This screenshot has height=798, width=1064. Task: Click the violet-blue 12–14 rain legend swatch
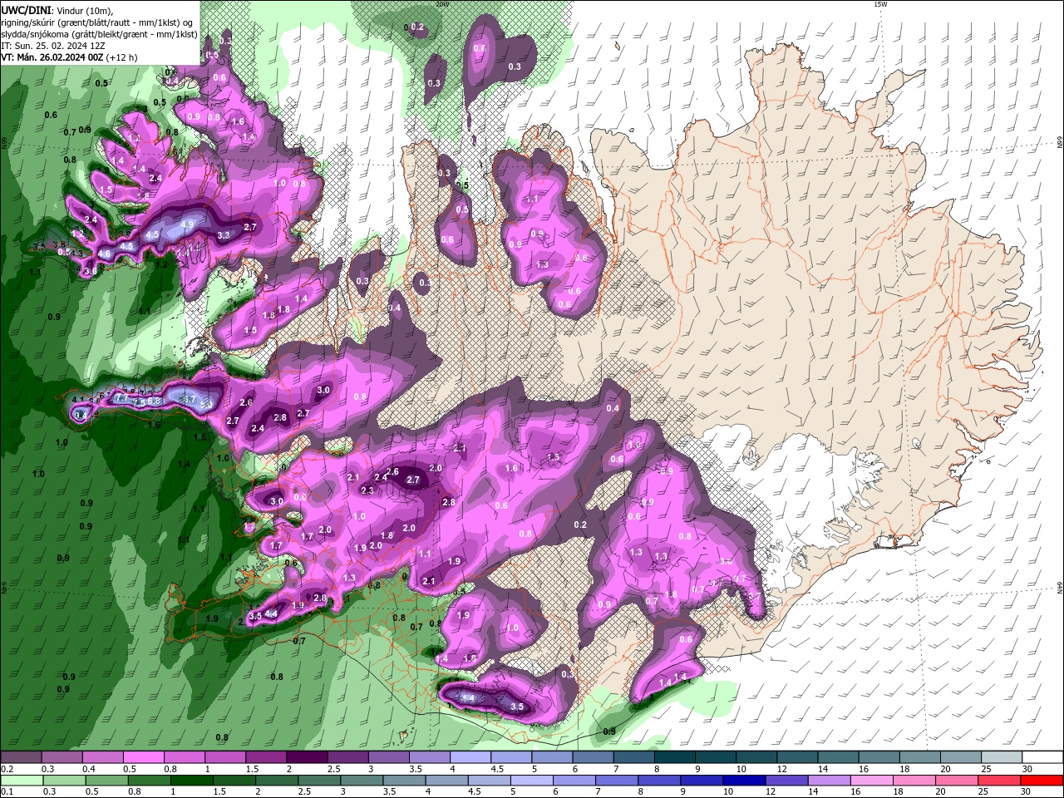point(787,781)
